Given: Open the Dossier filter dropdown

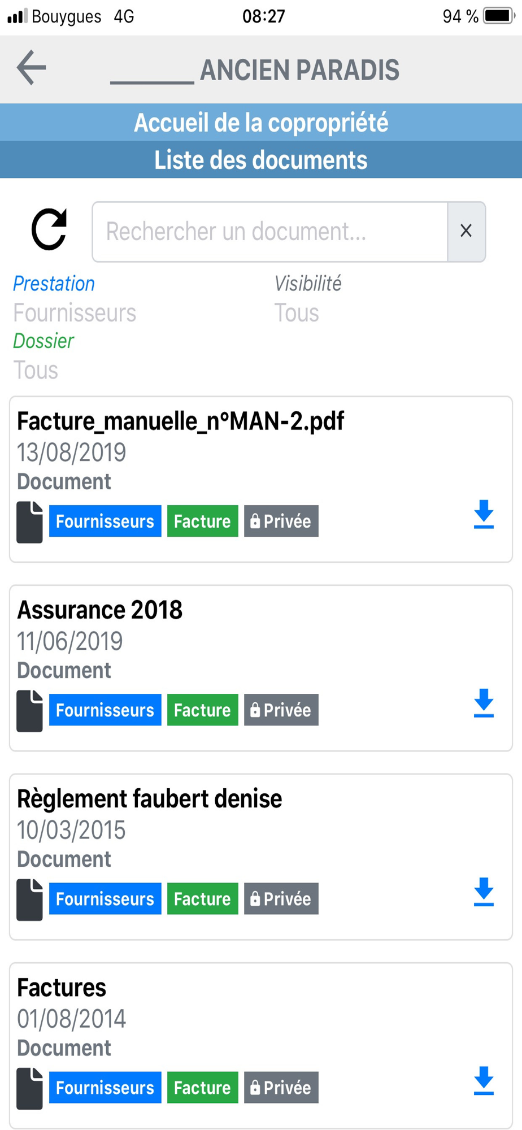Looking at the screenshot, I should point(36,370).
